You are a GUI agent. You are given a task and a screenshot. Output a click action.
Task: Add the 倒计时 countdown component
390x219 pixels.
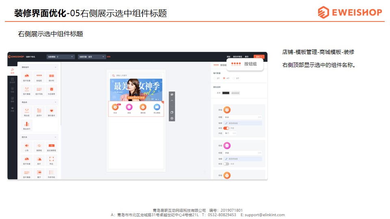tap(52, 77)
